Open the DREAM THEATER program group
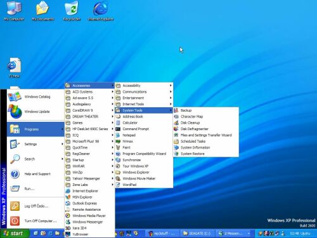The height and width of the screenshot is (238, 317). pyautogui.click(x=89, y=117)
